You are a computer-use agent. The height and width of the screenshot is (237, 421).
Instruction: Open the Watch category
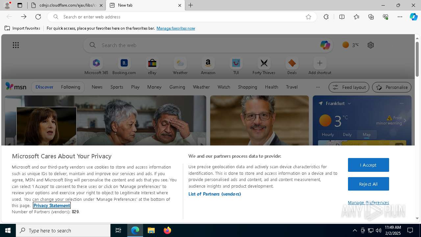point(224,87)
